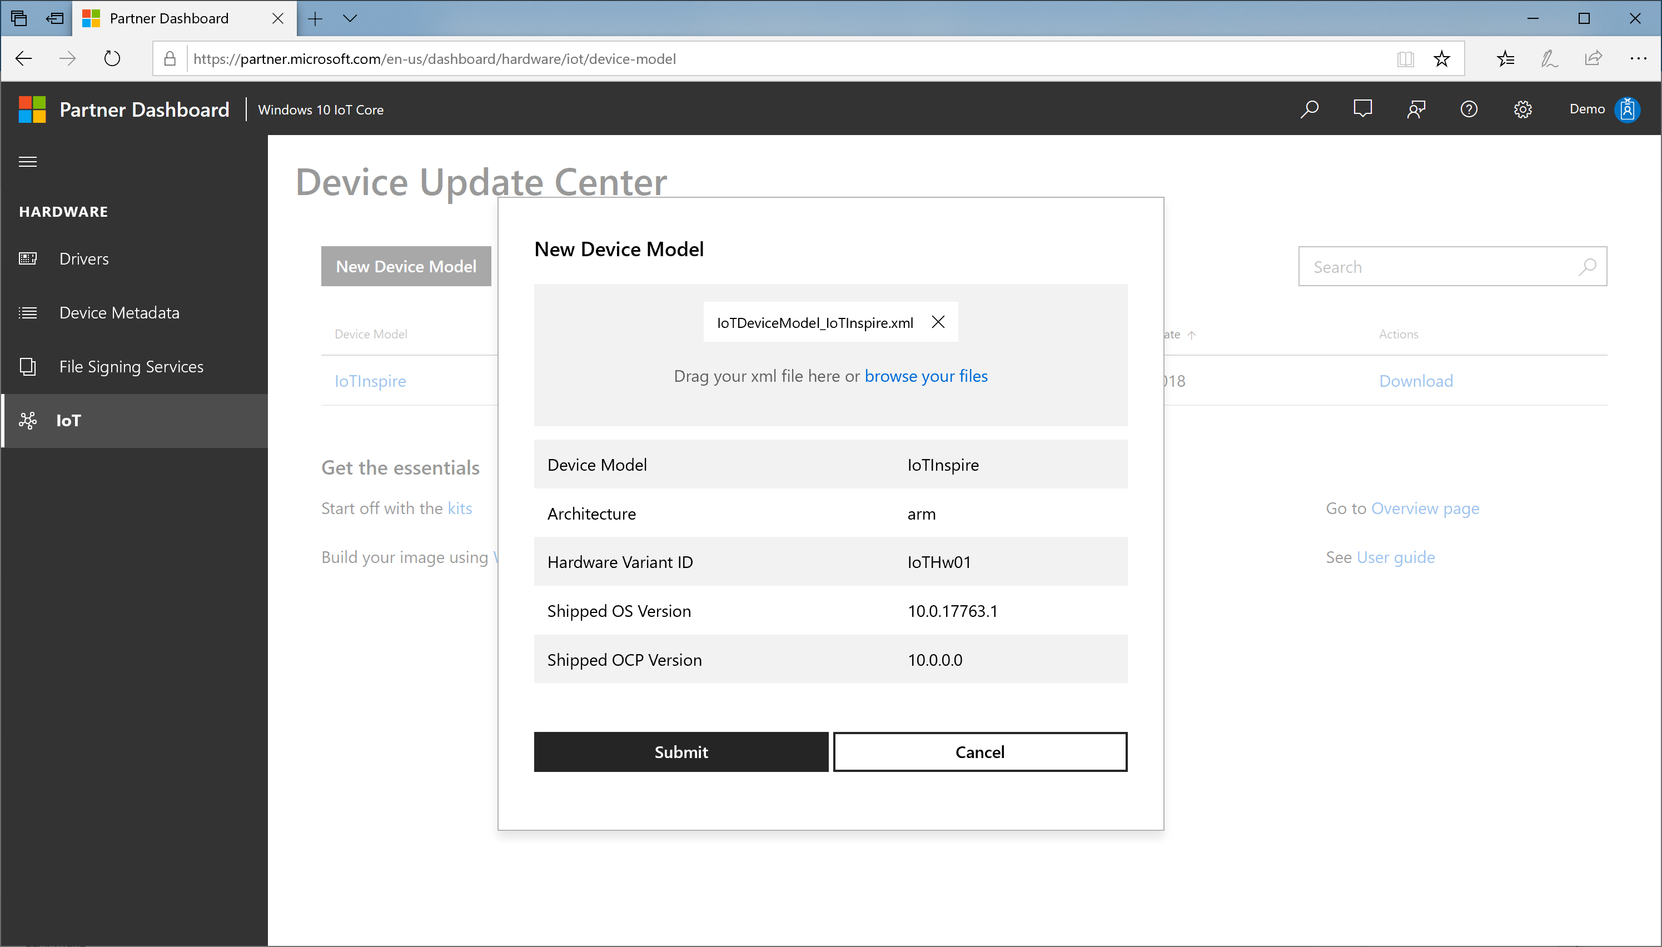1662x947 pixels.
Task: Remove the IoTDeviceModel_IoTInspire.xml file
Action: pos(938,323)
